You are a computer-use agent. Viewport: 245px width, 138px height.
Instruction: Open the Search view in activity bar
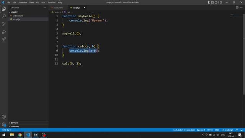(4, 16)
